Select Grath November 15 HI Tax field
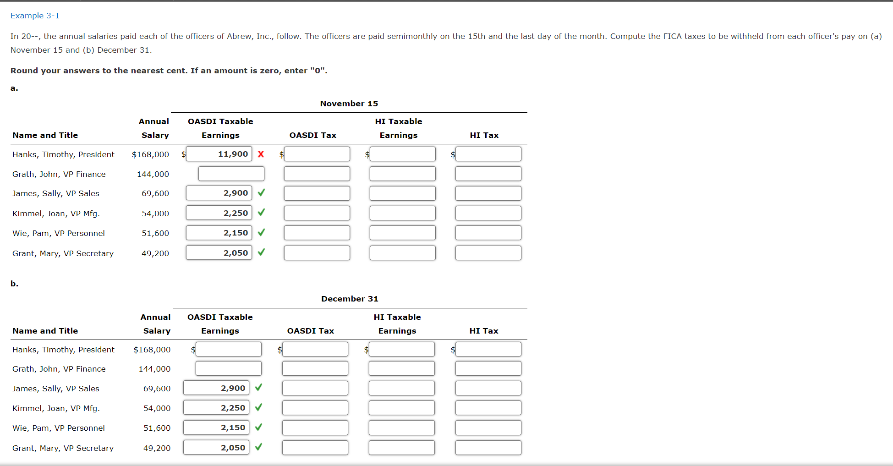The image size is (893, 466). pyautogui.click(x=488, y=174)
